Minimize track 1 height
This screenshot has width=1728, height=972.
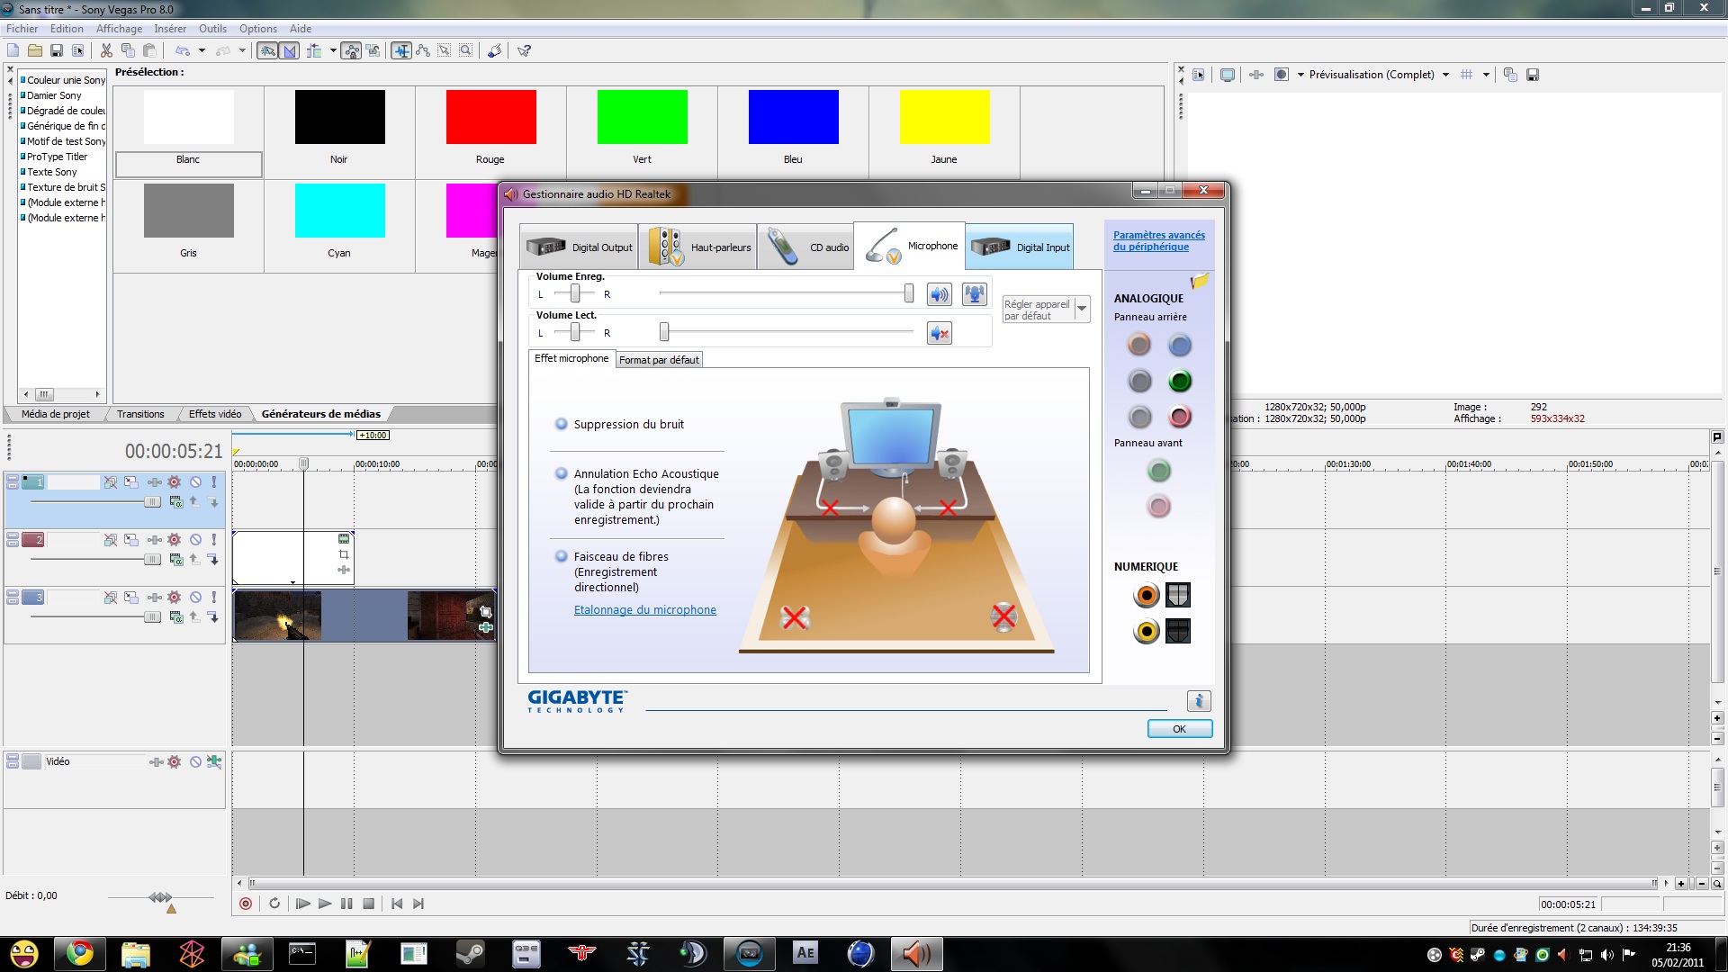tap(13, 479)
